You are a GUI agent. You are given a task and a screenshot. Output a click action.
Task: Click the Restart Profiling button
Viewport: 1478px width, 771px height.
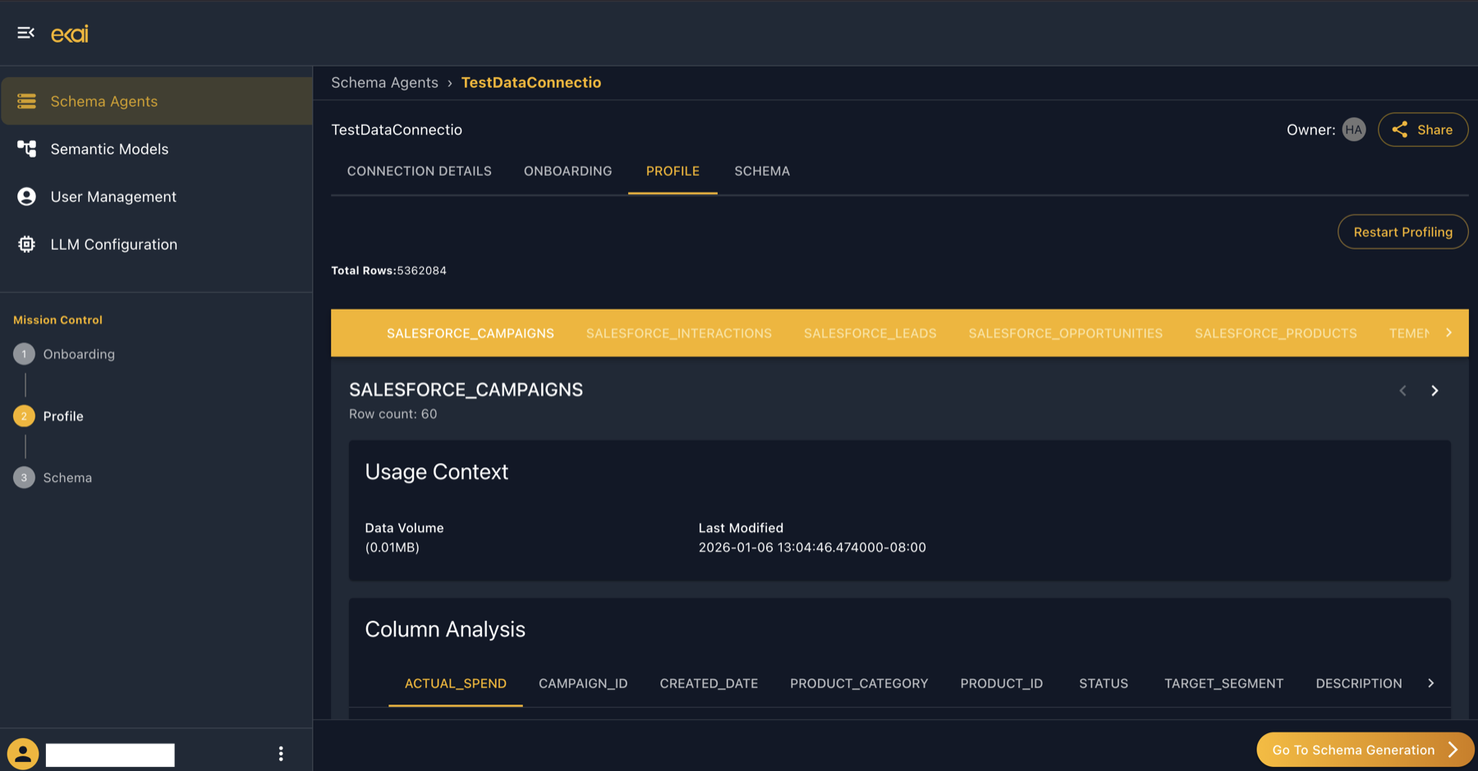(x=1402, y=232)
